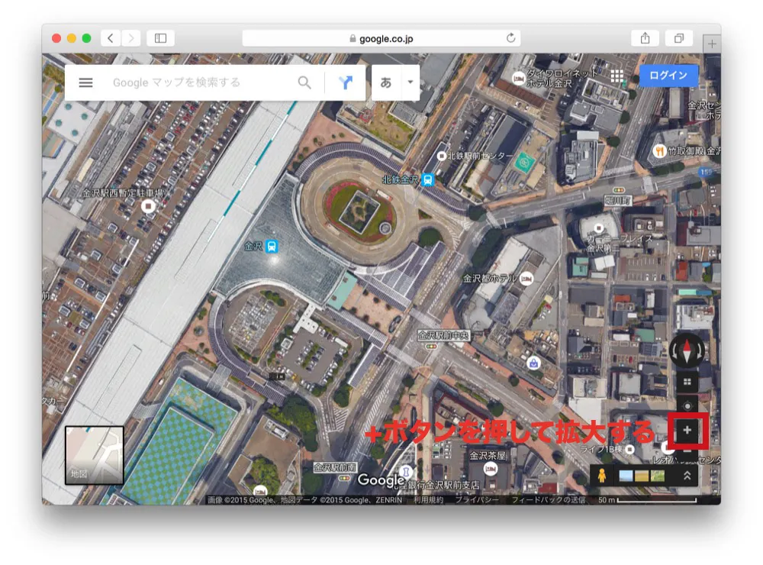Image resolution: width=763 pixels, height=565 pixels.
Task: Select the search magnifier icon
Action: pos(304,82)
